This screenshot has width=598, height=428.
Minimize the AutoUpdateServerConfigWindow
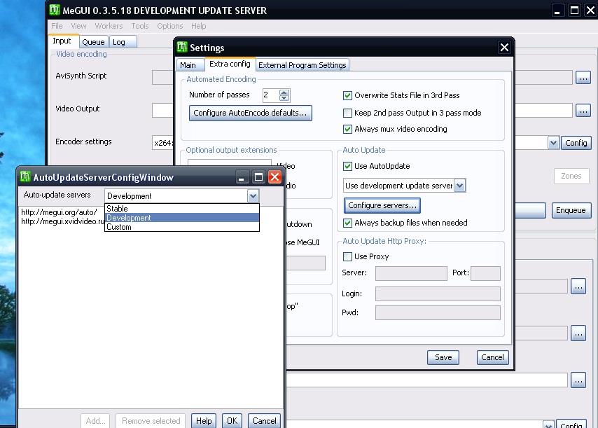pos(242,177)
